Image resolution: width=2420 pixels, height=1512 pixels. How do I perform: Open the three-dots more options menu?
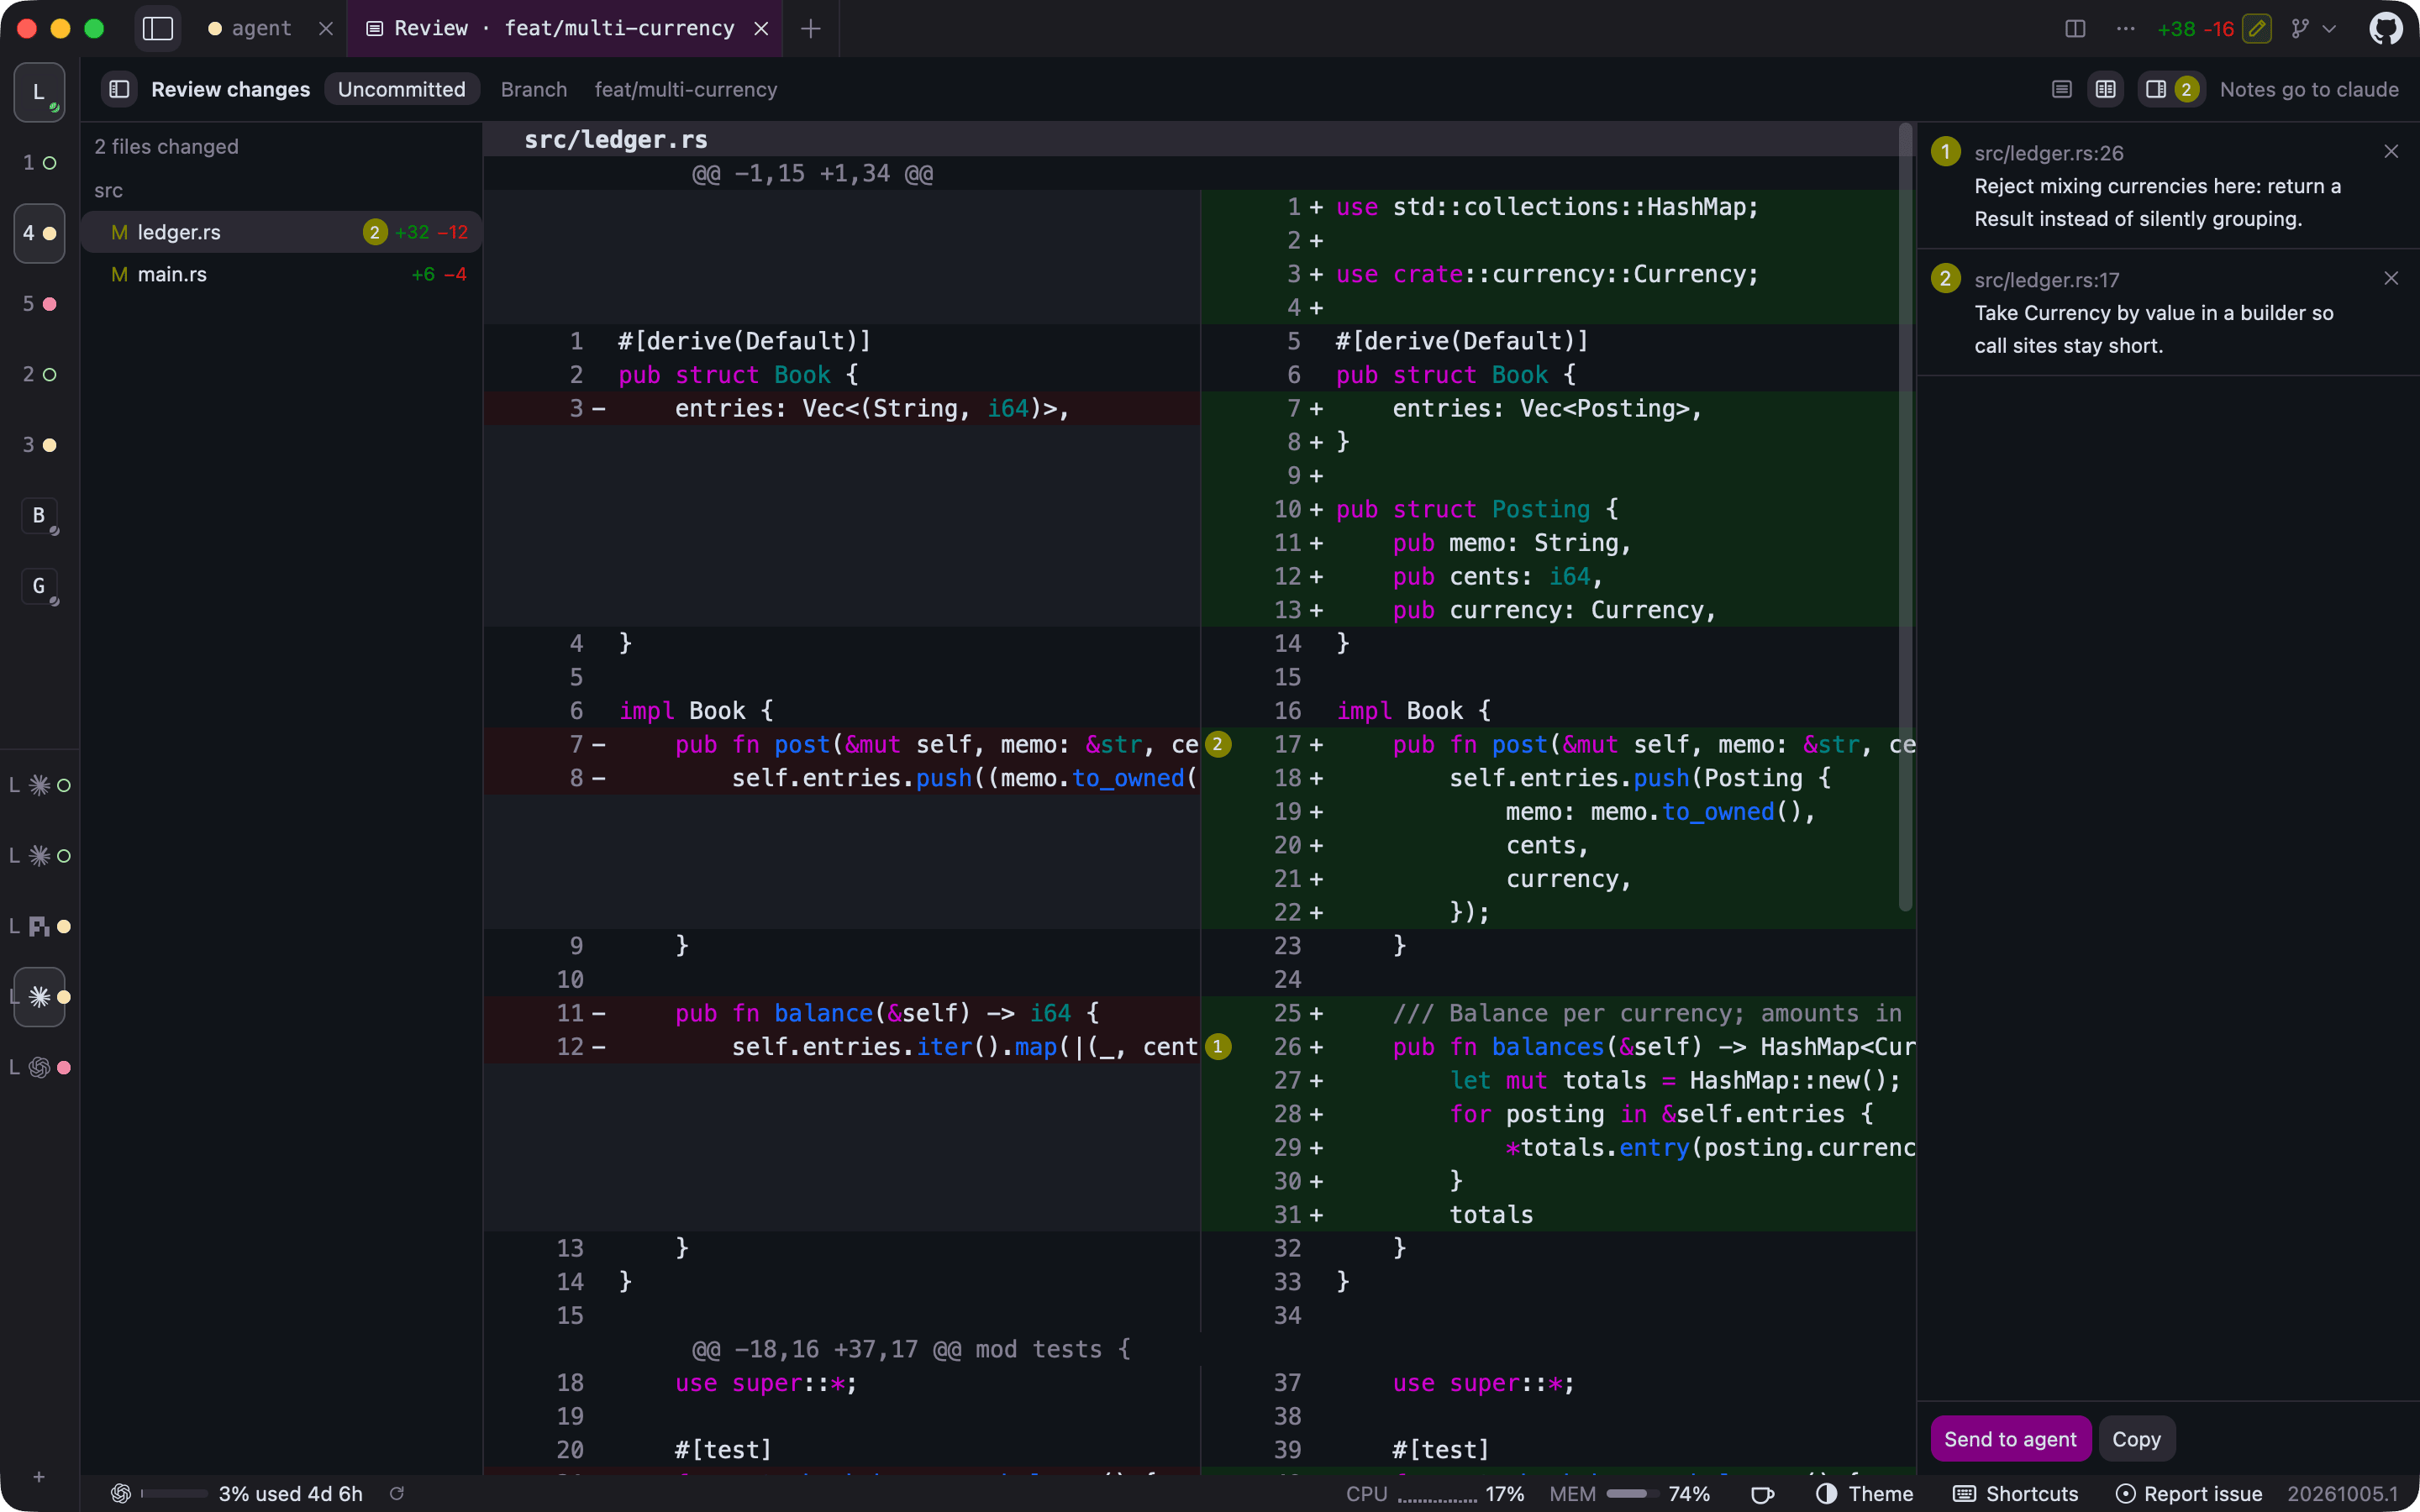[x=2125, y=28]
